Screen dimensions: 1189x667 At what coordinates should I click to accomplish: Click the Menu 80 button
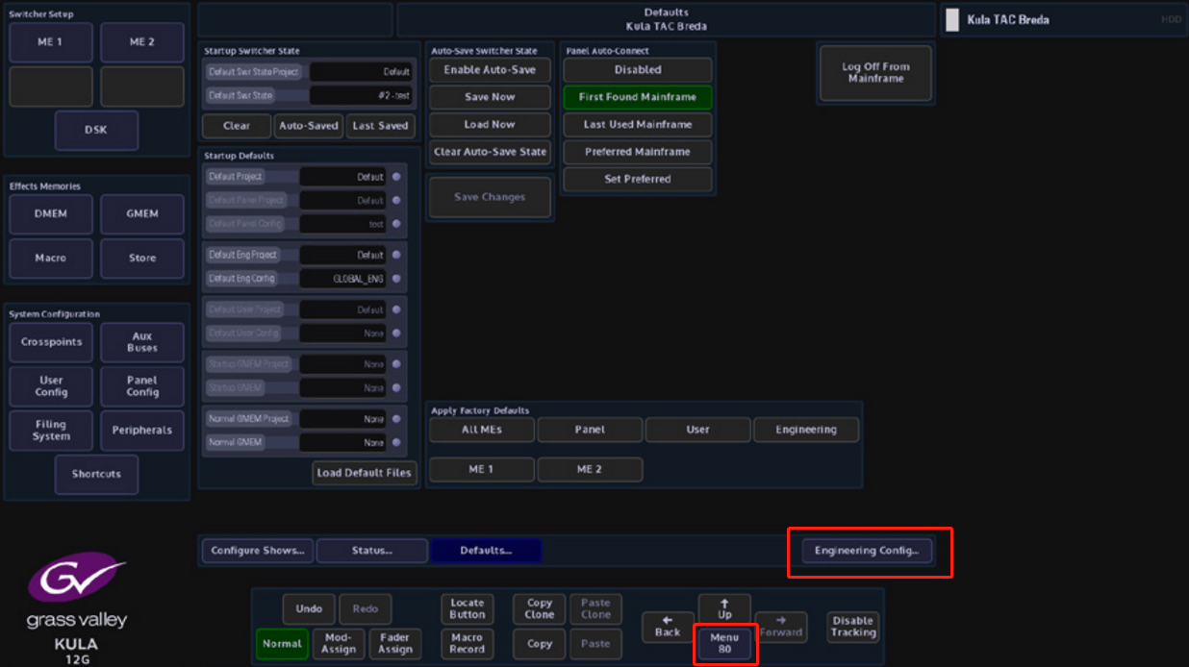point(724,644)
